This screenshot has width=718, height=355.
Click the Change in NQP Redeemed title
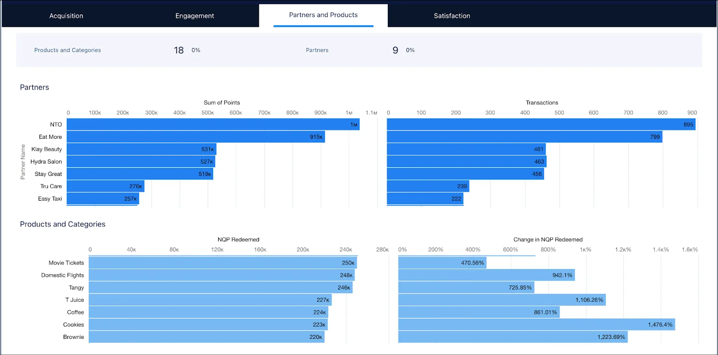point(548,240)
